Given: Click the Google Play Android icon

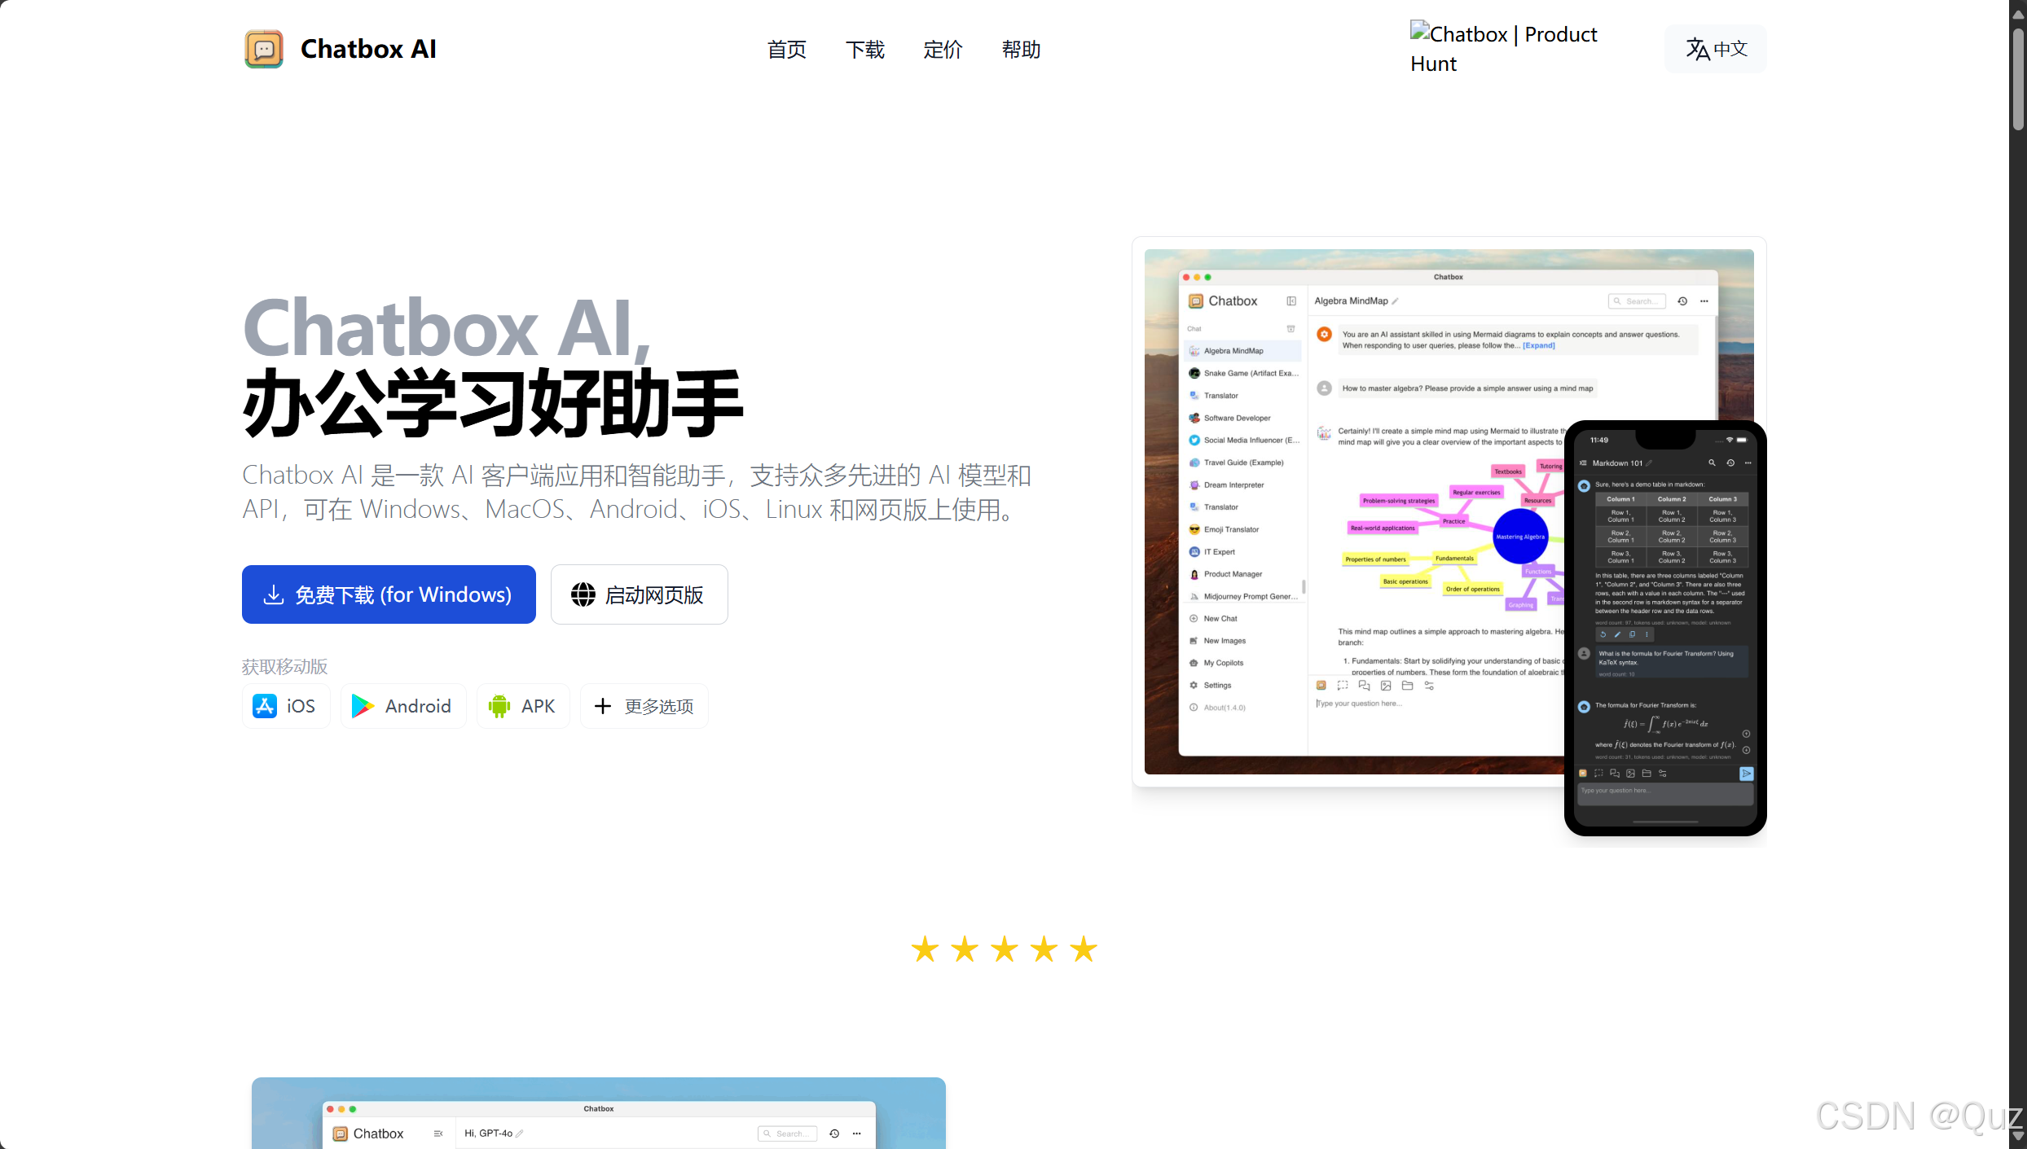Looking at the screenshot, I should click(363, 706).
